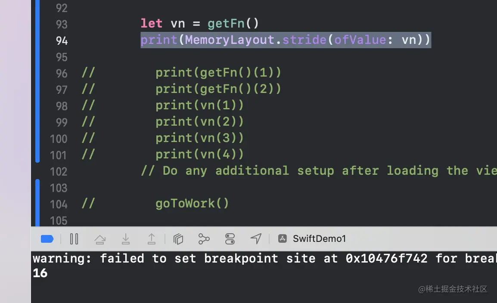Viewport: 497px width, 303px height.
Task: Pause program execution in debug bar
Action: (x=74, y=239)
